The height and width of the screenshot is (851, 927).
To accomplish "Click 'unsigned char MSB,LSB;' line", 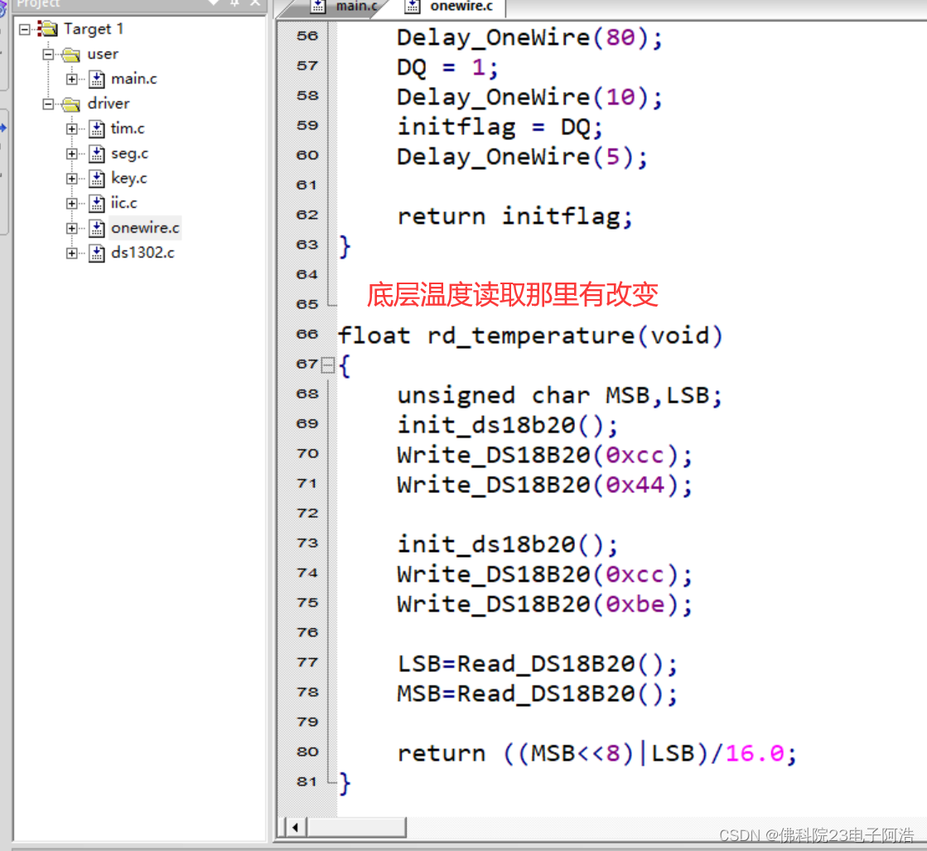I will [559, 395].
